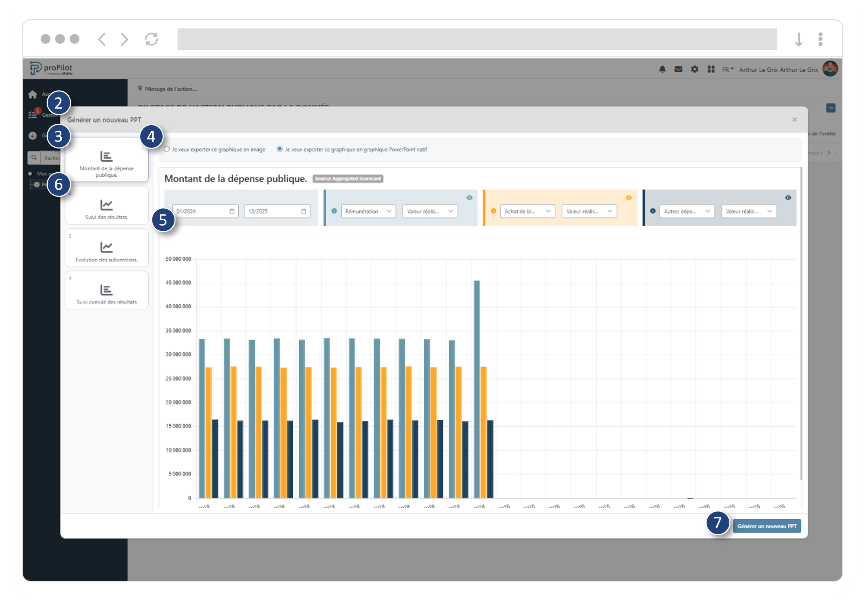This screenshot has width=865, height=605.
Task: Open the messages envelope icon
Action: tap(678, 69)
